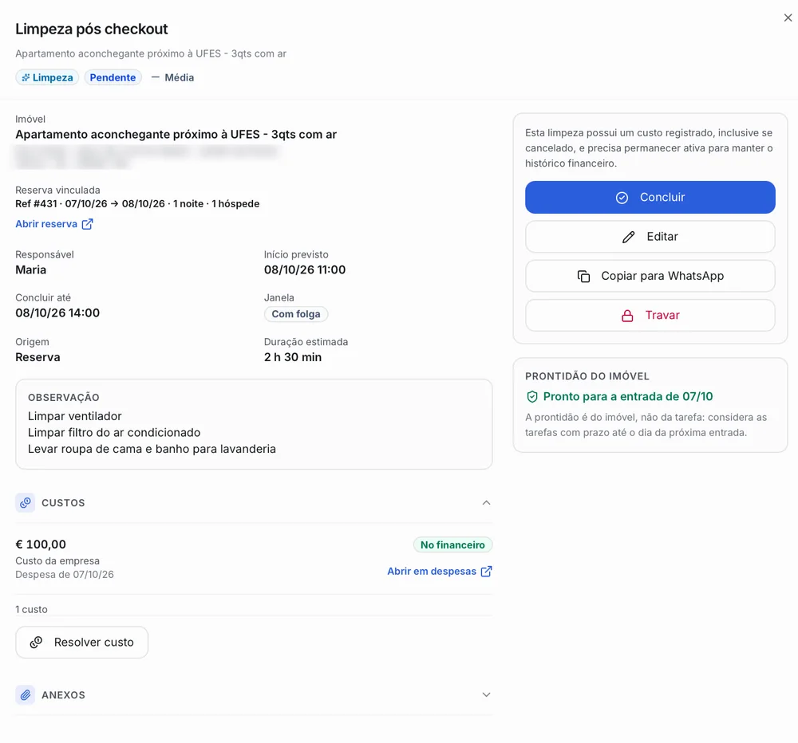This screenshot has width=798, height=743.
Task: Click the shield check icon in Prontidão
Action: [531, 397]
